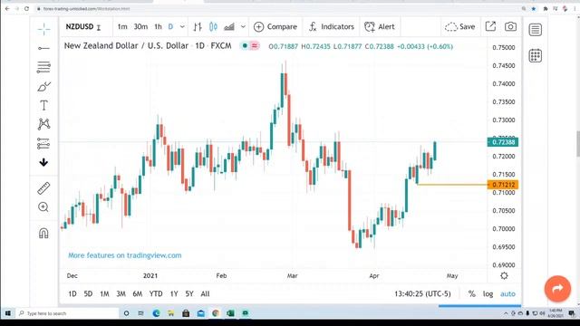
Task: Switch to bar chart style
Action: click(198, 26)
